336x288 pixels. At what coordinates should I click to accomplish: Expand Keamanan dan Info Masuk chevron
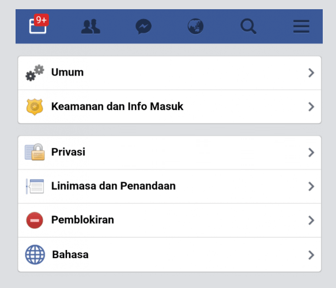pyautogui.click(x=311, y=107)
